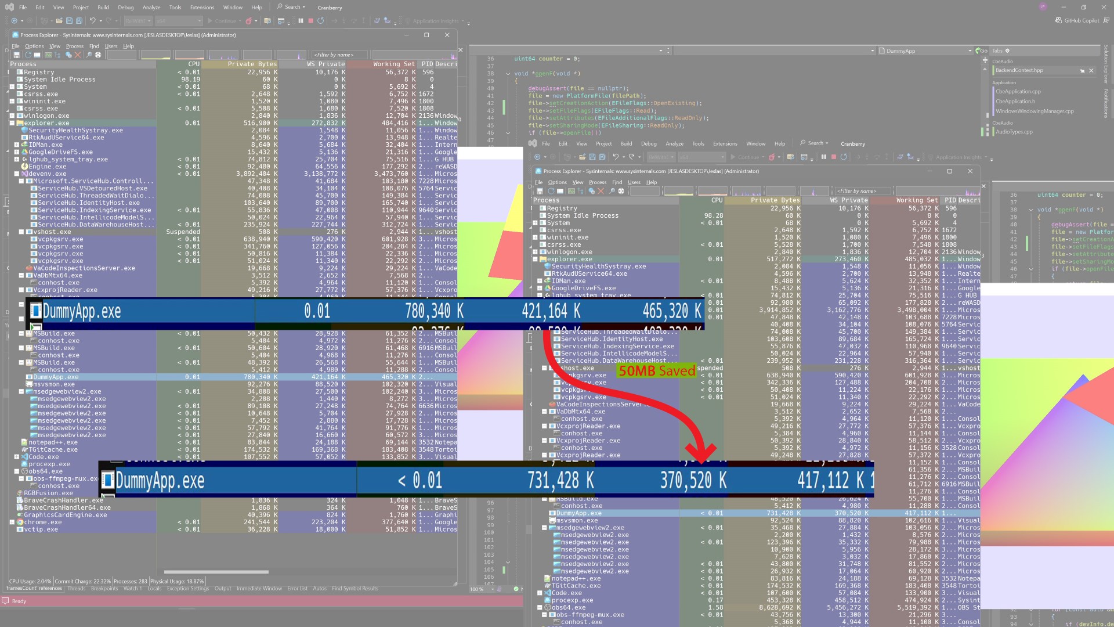1114x627 pixels.
Task: Open WindowsWindowingManager.cpp in Tabs panel
Action: [x=1035, y=111]
